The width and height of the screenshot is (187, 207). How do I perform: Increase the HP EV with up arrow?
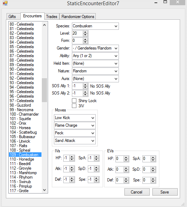click(126, 157)
